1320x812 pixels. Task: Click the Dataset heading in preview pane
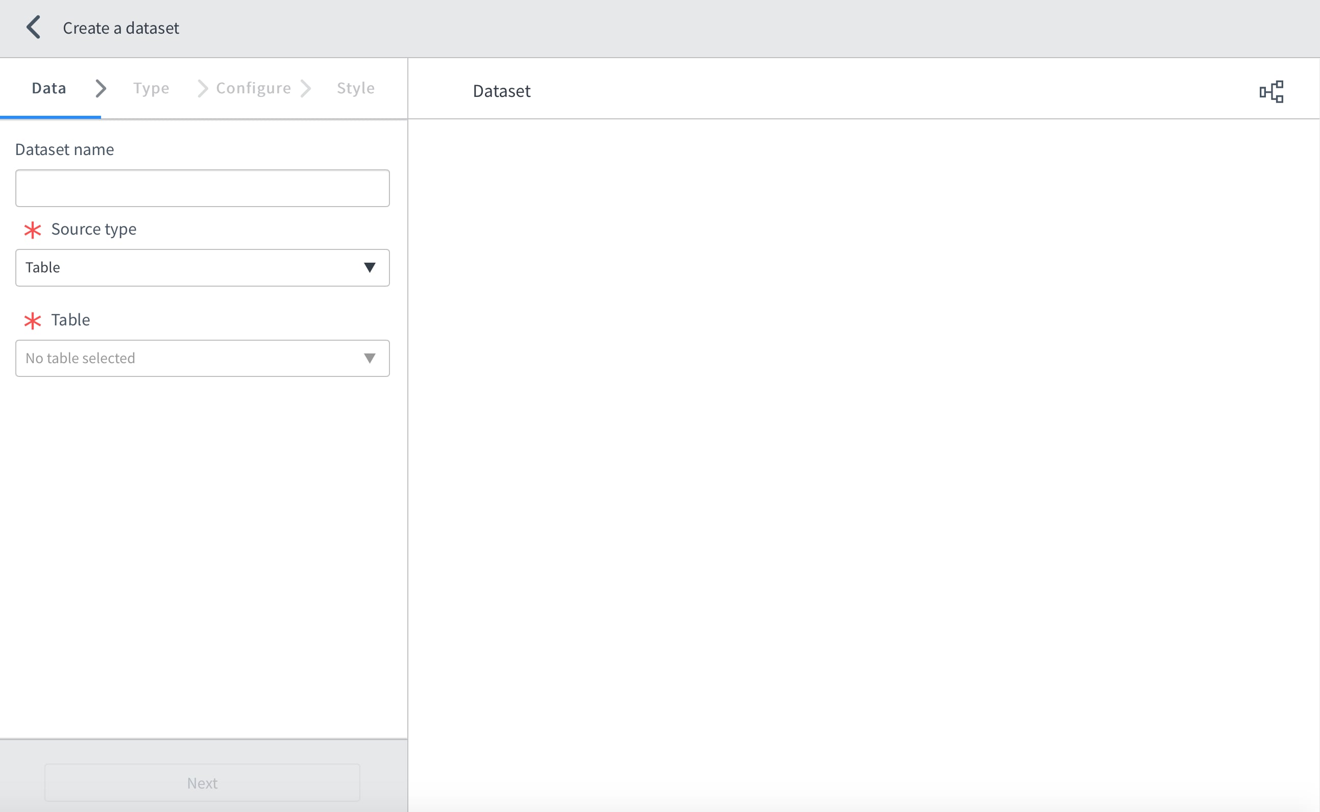click(x=501, y=91)
